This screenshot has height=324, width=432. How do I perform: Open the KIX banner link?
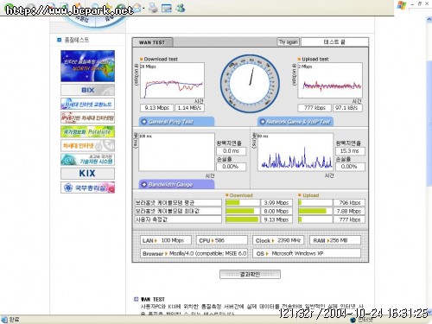[87, 174]
